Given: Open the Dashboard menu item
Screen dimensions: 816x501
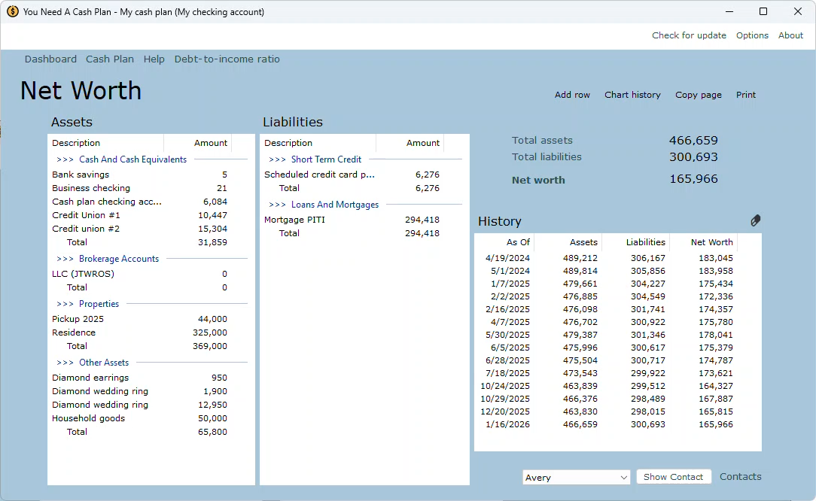Looking at the screenshot, I should [50, 59].
